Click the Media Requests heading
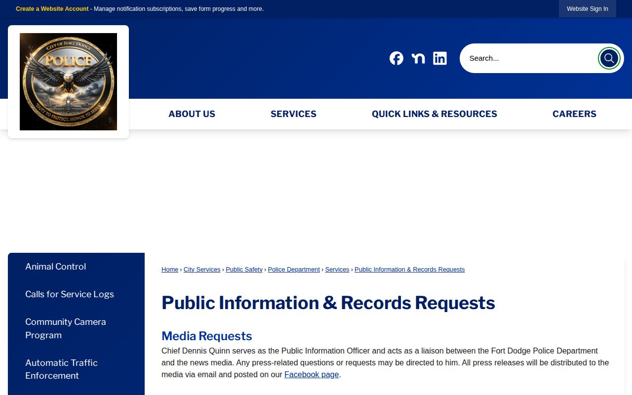 pos(207,336)
